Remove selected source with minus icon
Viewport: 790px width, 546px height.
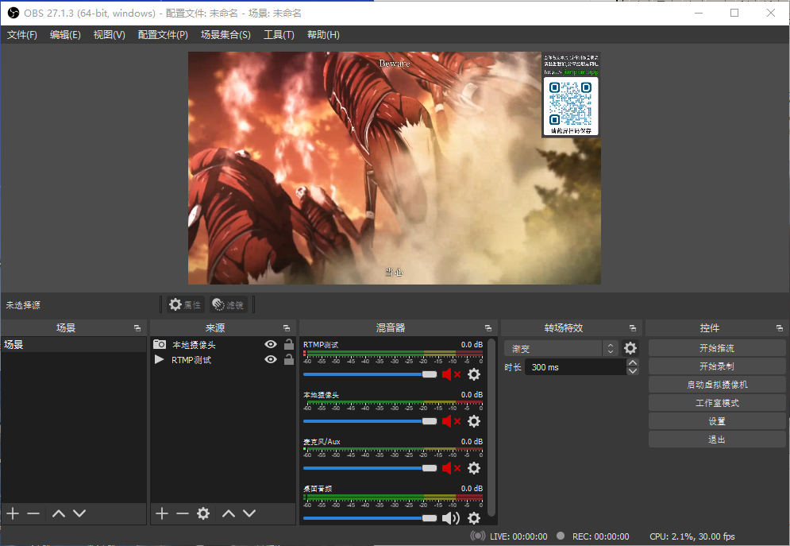point(183,513)
